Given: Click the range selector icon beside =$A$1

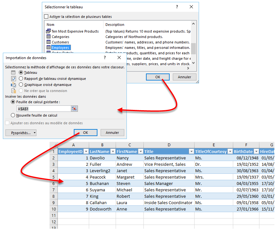Looking at the screenshot, I should click(74, 109).
